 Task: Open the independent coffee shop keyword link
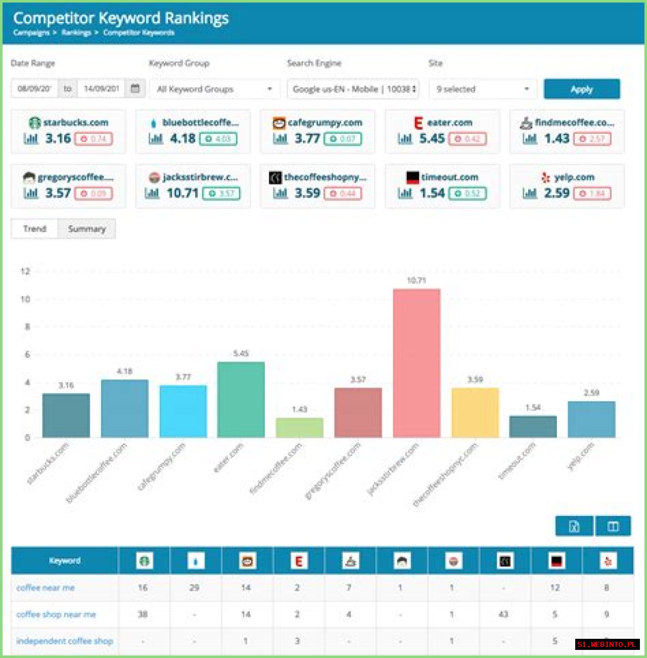coord(65,641)
